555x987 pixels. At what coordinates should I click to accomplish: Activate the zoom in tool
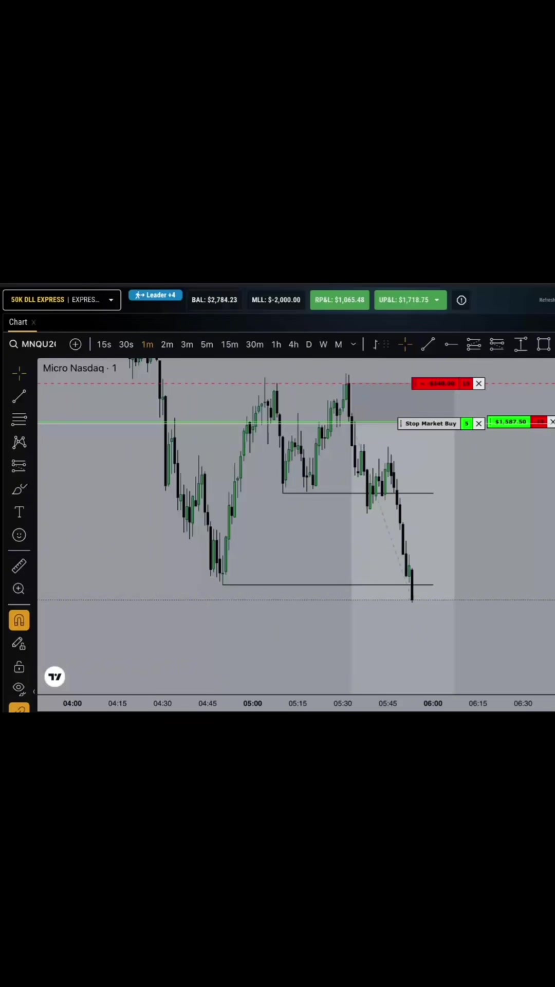point(19,589)
